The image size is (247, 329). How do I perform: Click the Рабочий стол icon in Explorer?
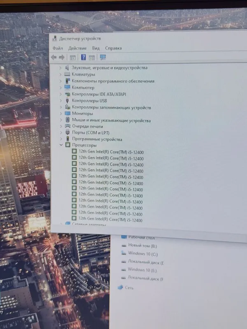tap(124, 237)
